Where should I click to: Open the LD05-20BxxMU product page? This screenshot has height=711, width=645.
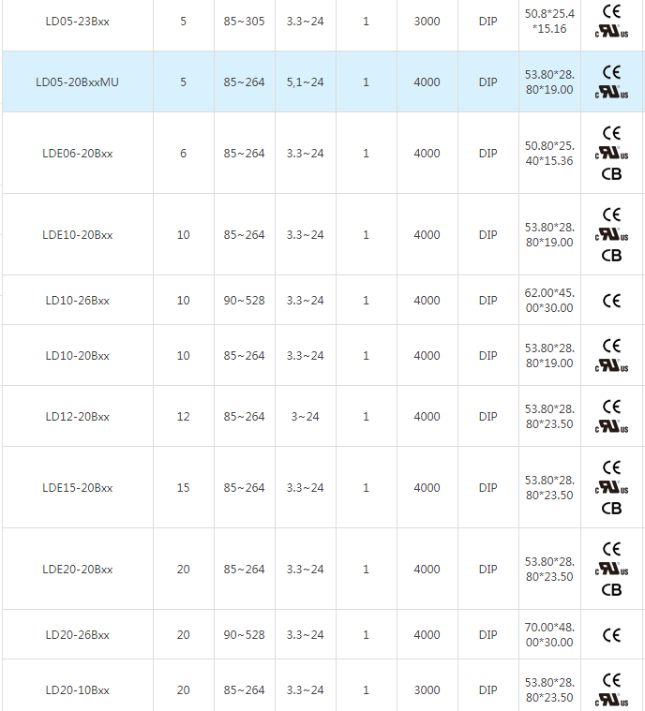click(x=78, y=82)
